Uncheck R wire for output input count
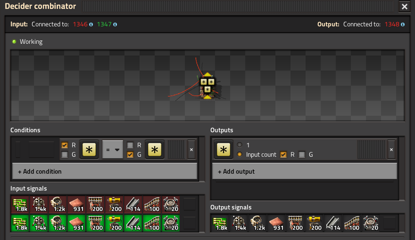This screenshot has width=415, height=240. point(283,154)
